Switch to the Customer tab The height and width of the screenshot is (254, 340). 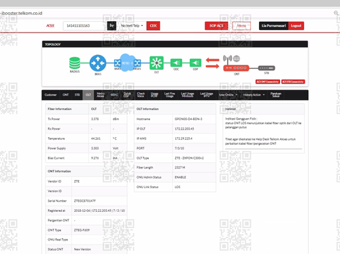click(50, 95)
